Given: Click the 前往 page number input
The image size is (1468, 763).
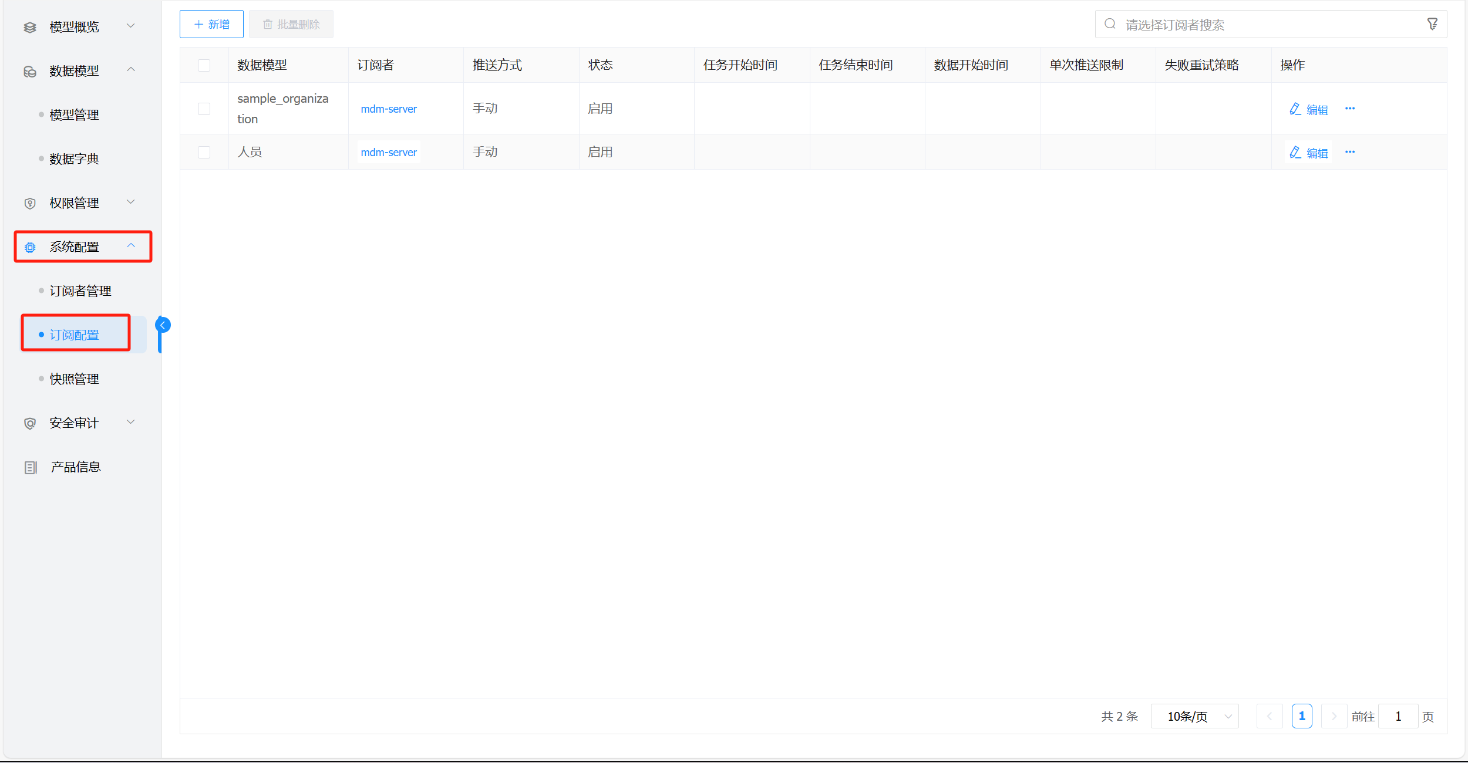Looking at the screenshot, I should [x=1398, y=716].
